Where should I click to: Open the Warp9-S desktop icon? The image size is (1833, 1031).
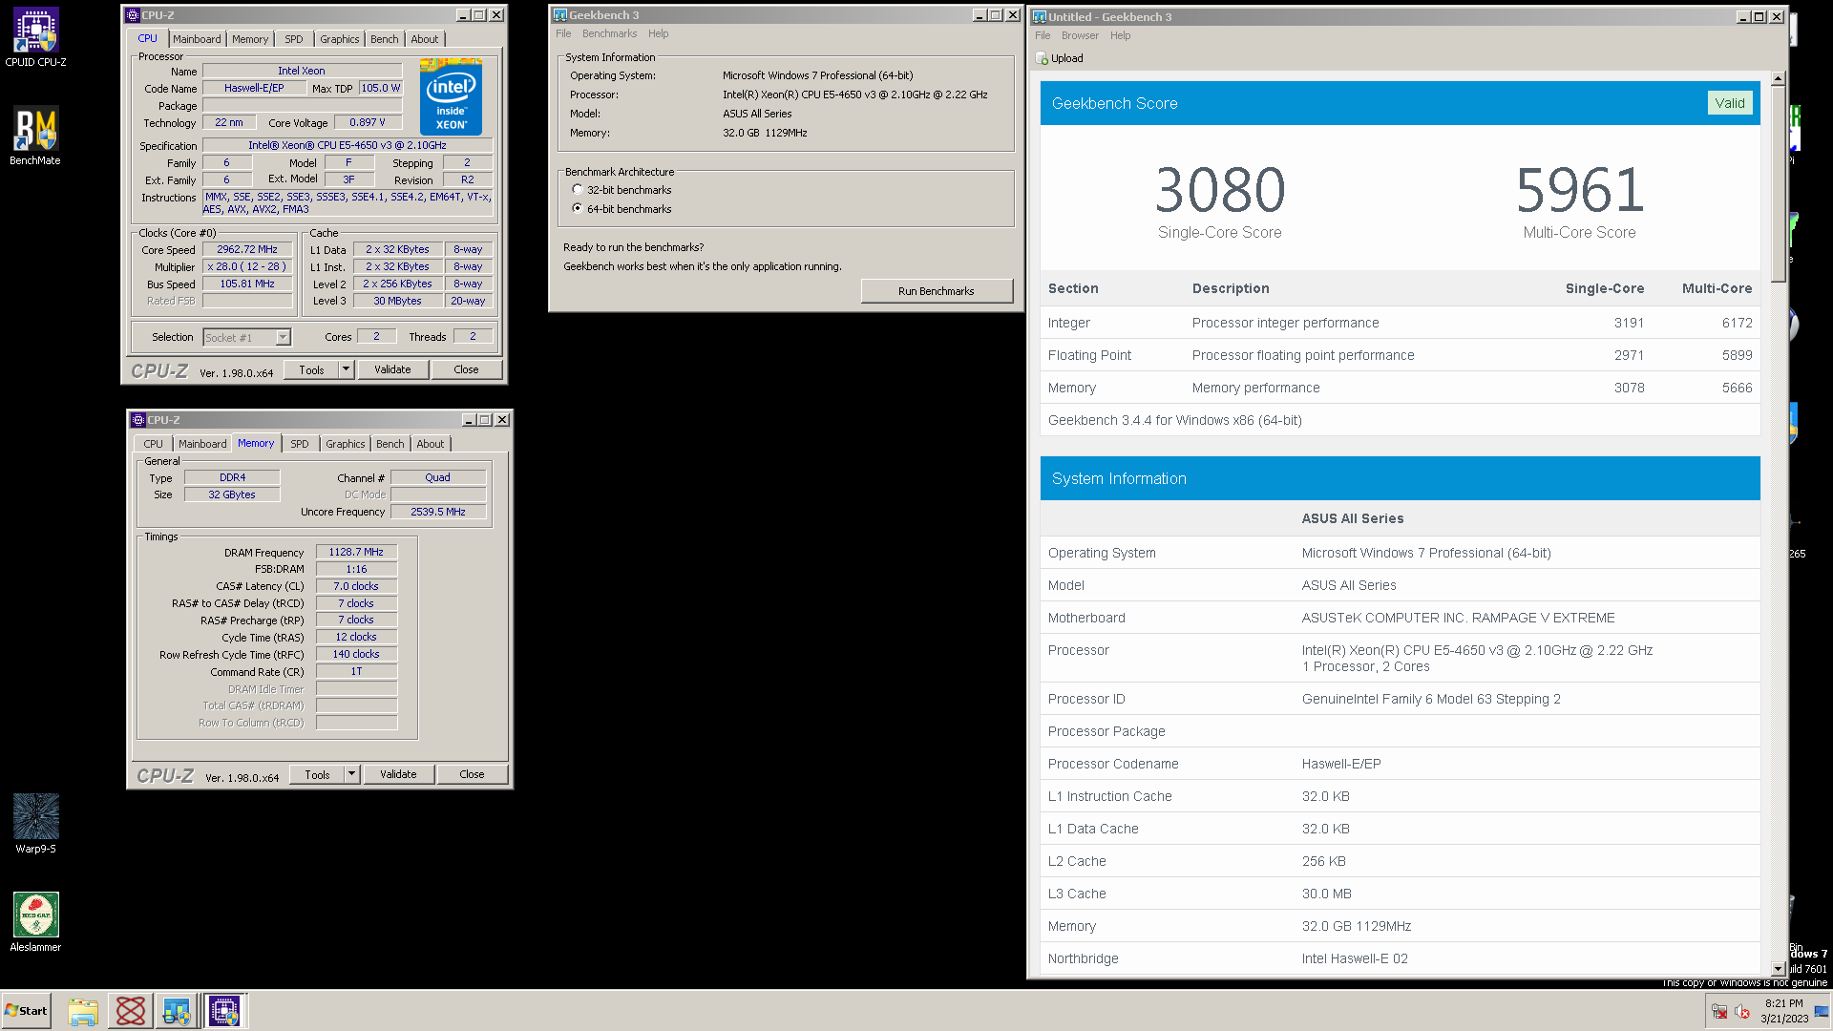[x=35, y=824]
